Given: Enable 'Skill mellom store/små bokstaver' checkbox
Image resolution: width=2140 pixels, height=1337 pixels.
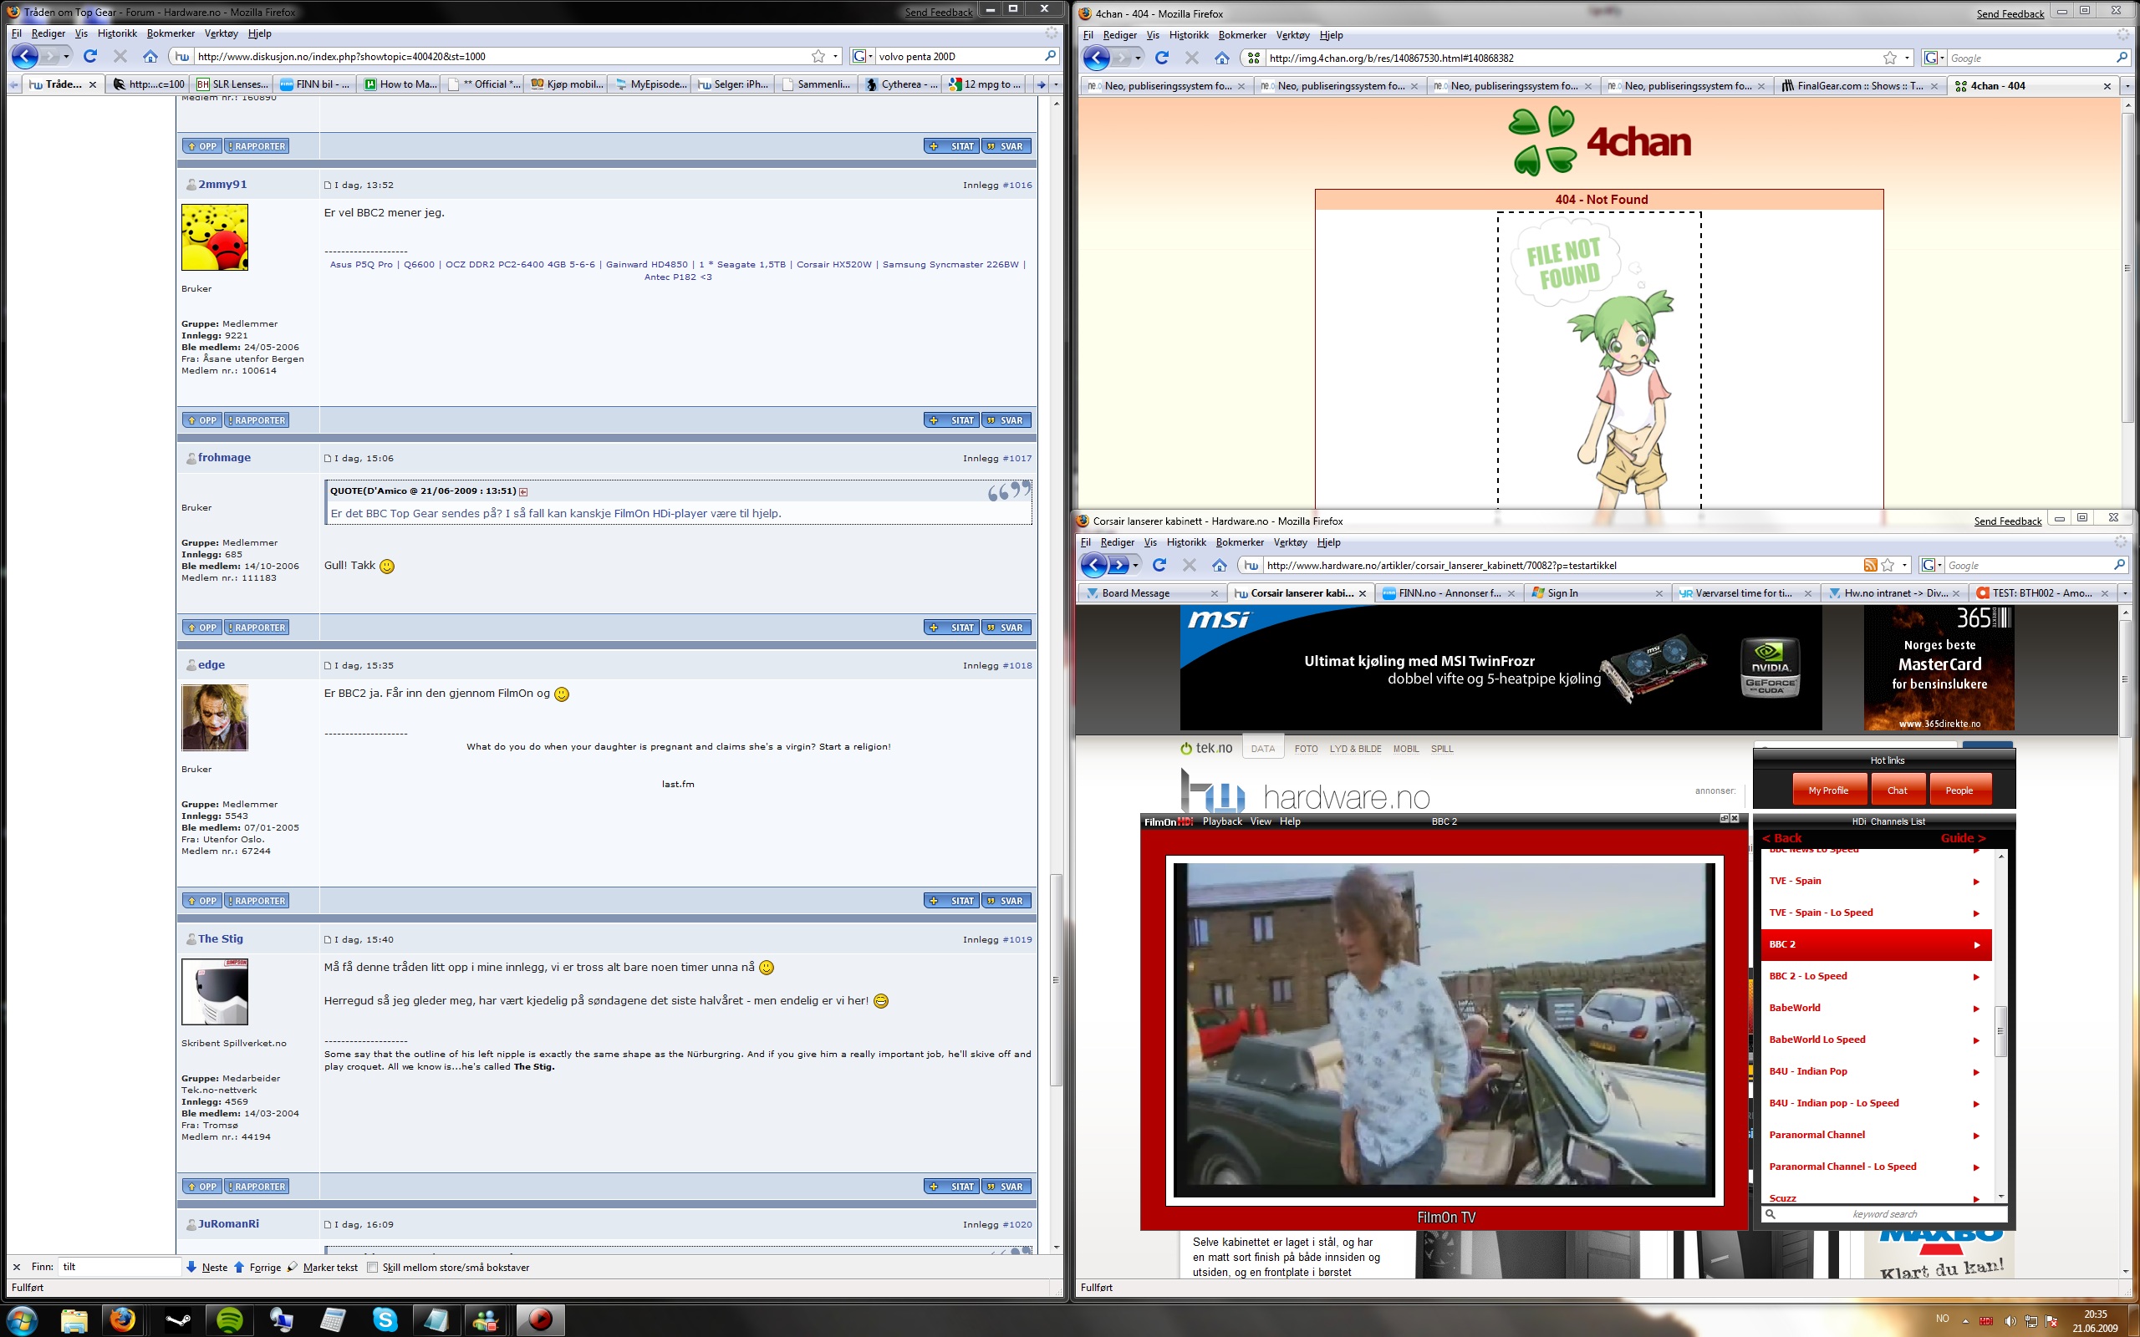Looking at the screenshot, I should point(372,1267).
